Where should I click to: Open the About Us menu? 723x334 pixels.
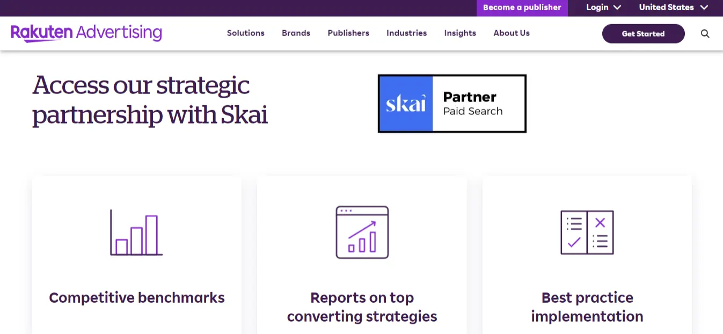click(x=512, y=33)
